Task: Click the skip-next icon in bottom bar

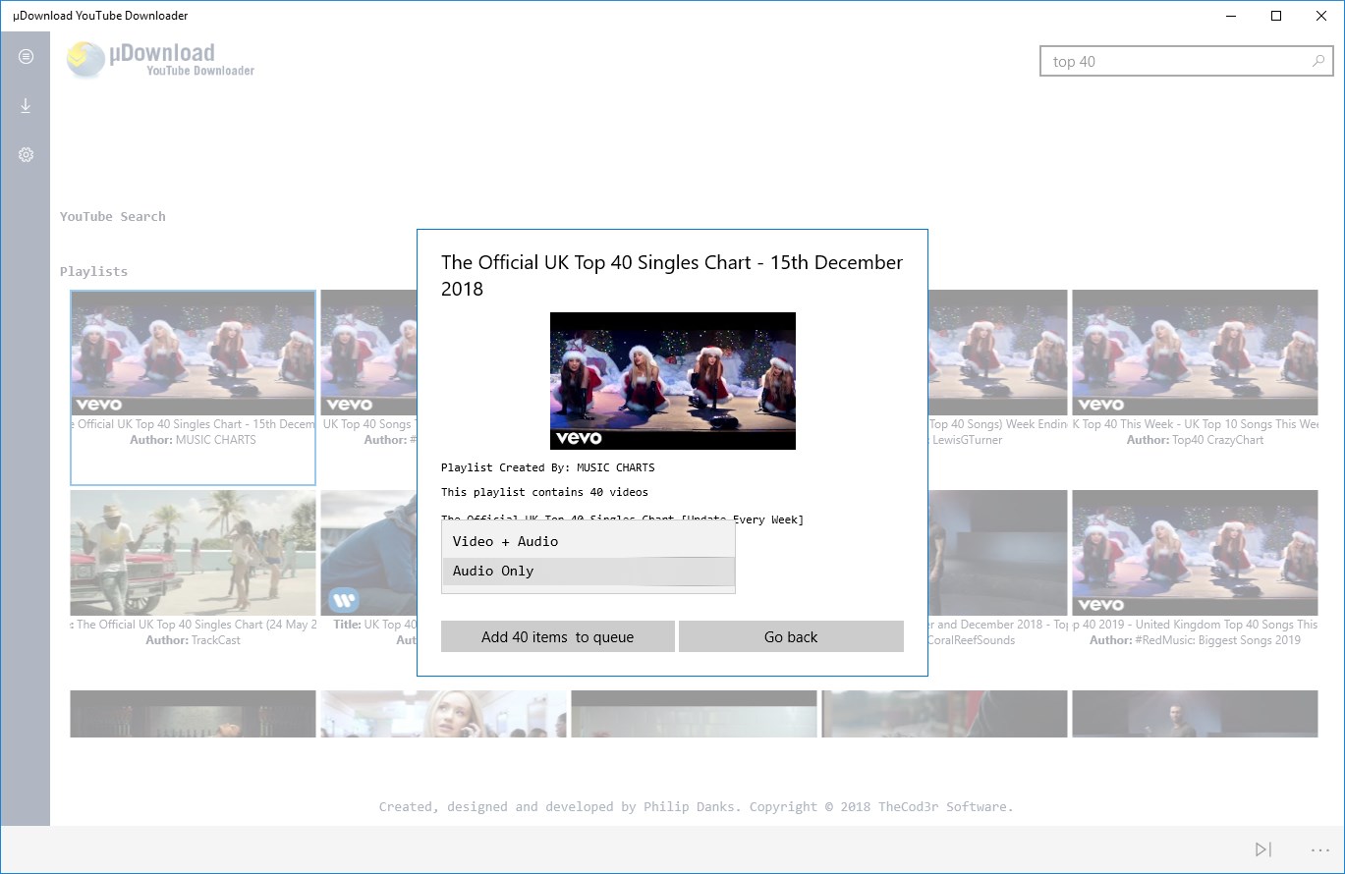Action: coord(1263,849)
